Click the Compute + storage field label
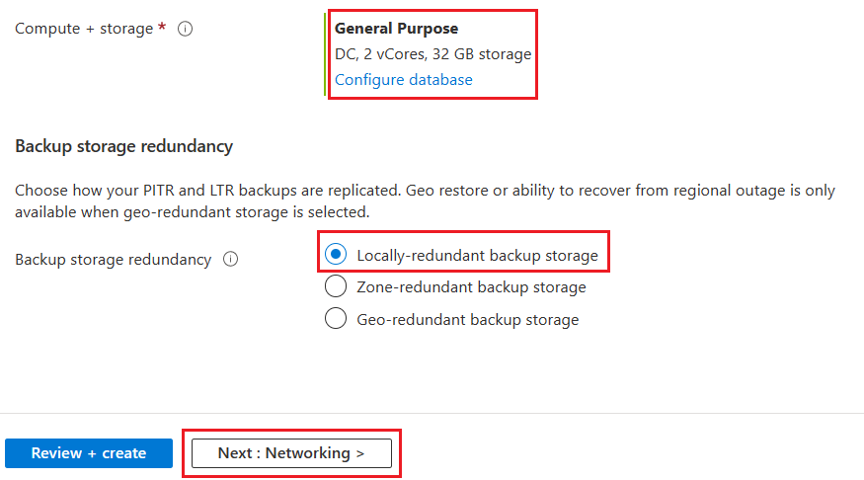 (84, 29)
